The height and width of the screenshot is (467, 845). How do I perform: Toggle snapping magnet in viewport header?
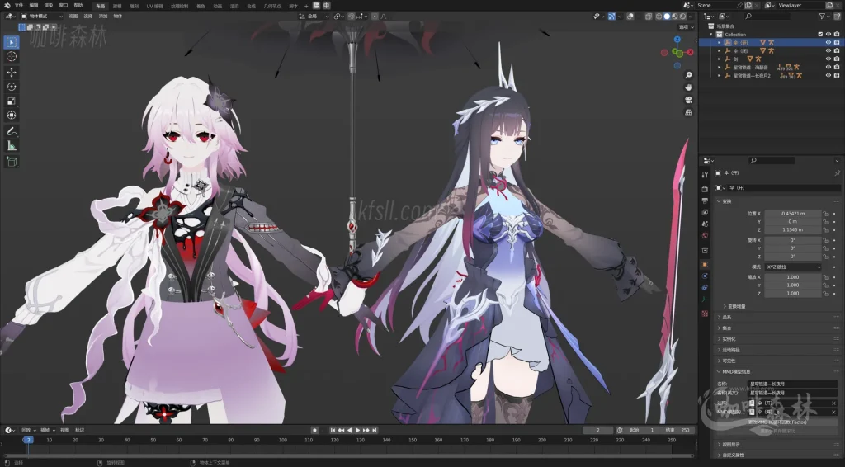tap(352, 17)
